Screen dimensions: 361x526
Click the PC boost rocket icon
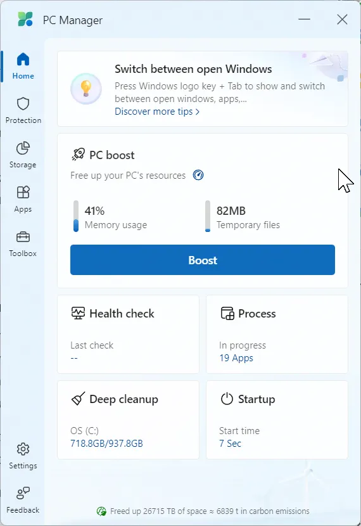[x=79, y=155]
